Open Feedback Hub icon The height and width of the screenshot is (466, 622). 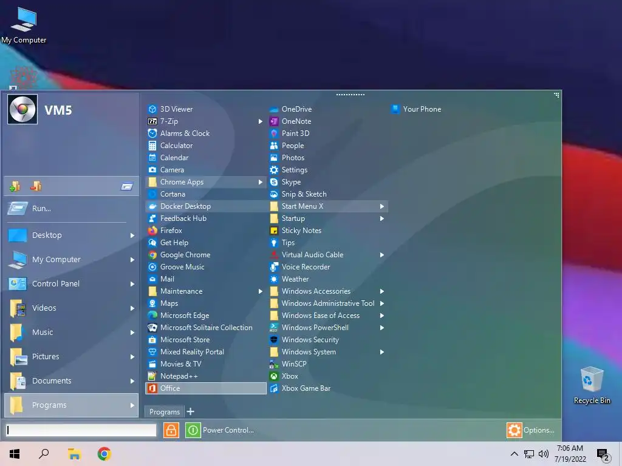point(152,218)
